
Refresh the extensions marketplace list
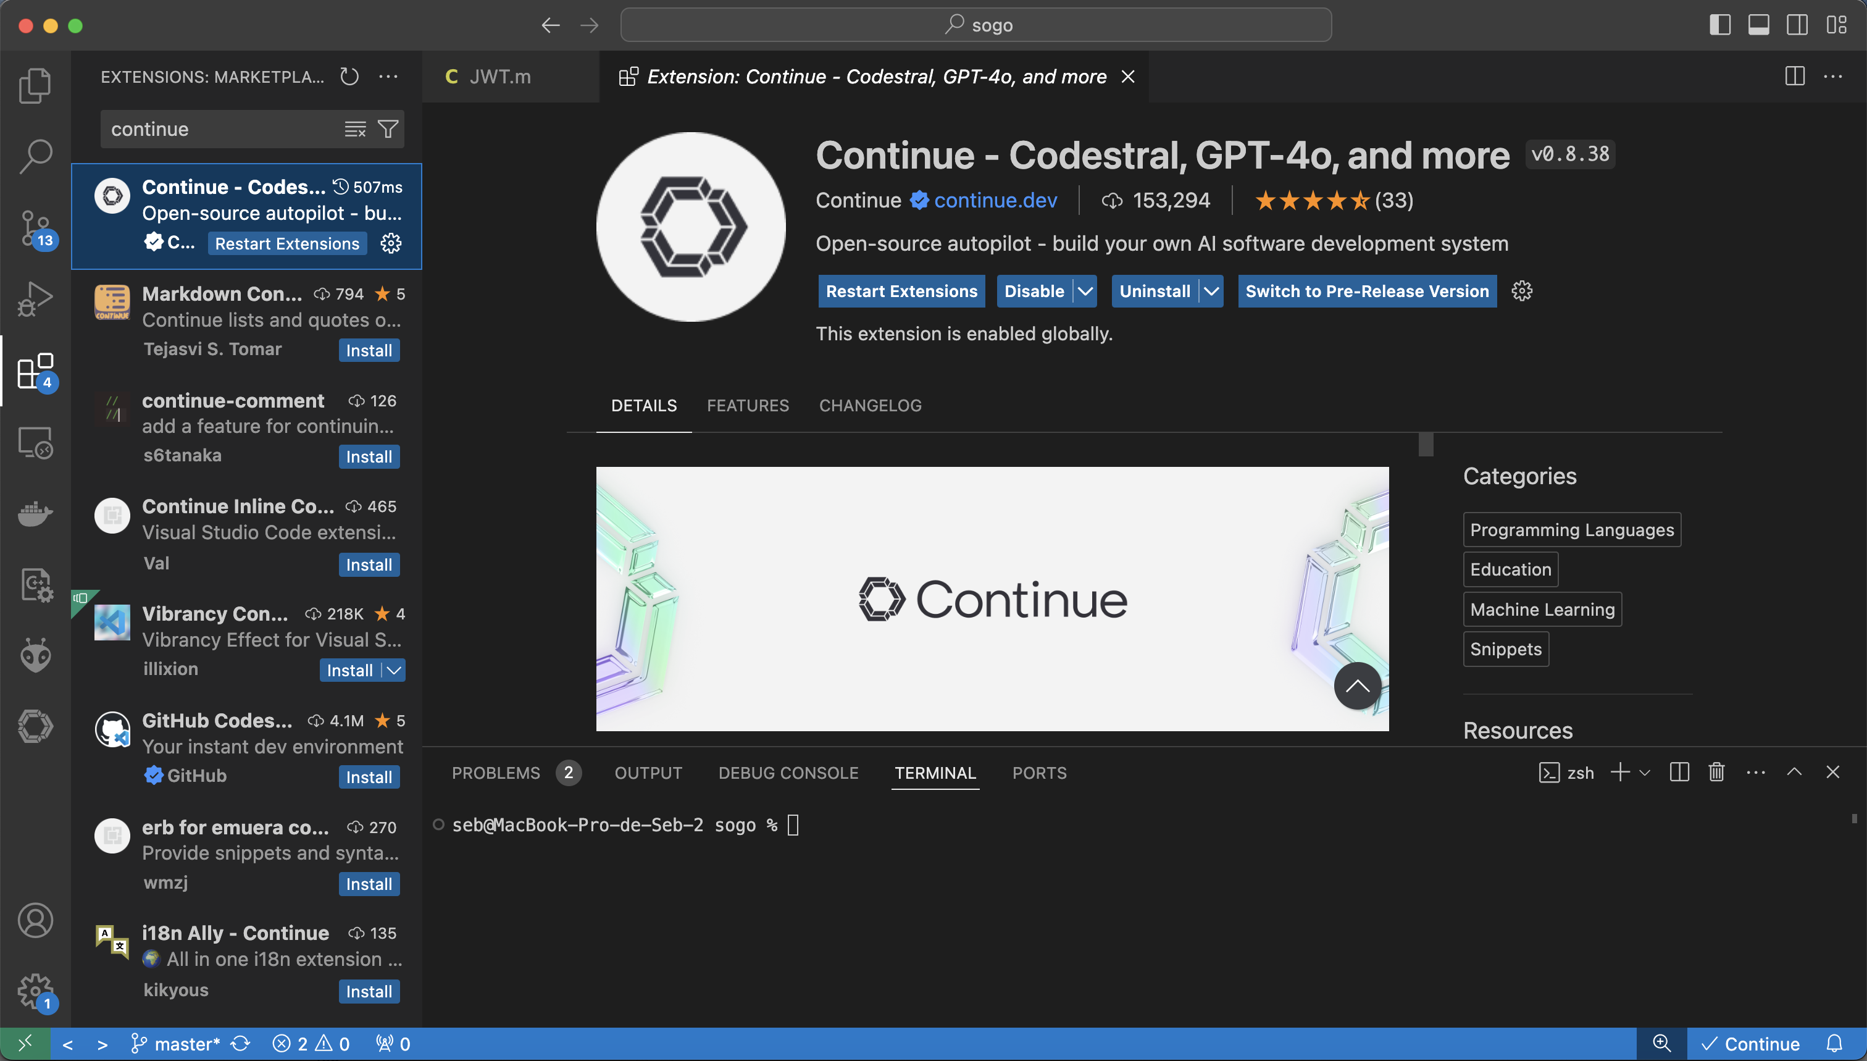[349, 77]
